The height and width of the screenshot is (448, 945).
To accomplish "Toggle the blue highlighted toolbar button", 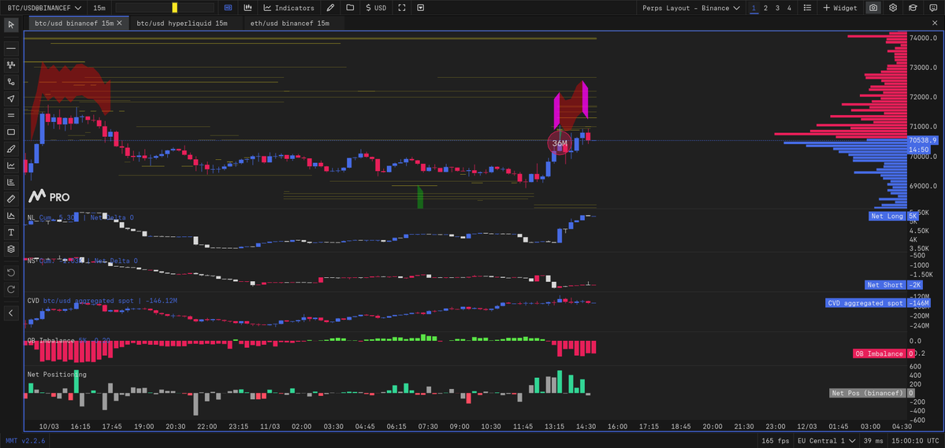I will point(228,8).
